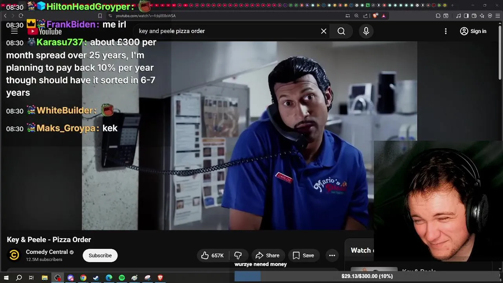Open File Explorer from taskbar
503x283 pixels.
pyautogui.click(x=45, y=278)
